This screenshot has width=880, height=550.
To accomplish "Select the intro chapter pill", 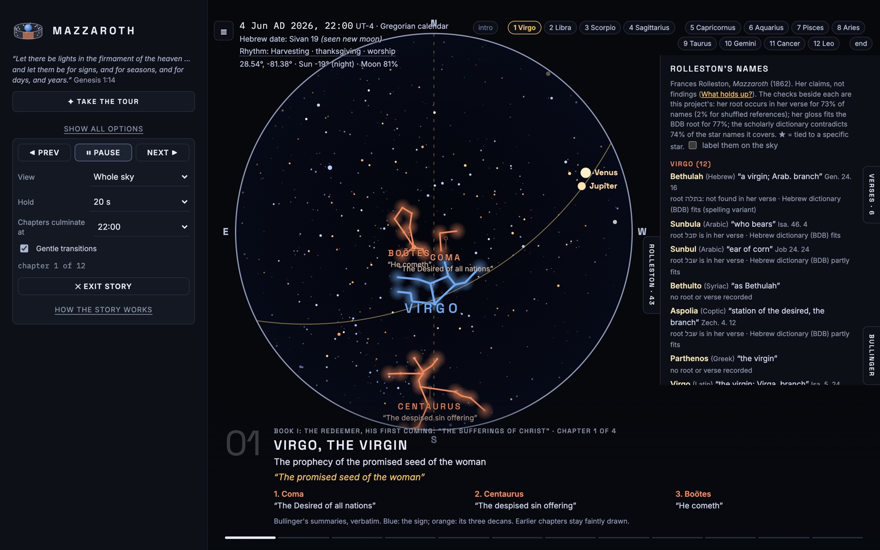I will pyautogui.click(x=485, y=27).
